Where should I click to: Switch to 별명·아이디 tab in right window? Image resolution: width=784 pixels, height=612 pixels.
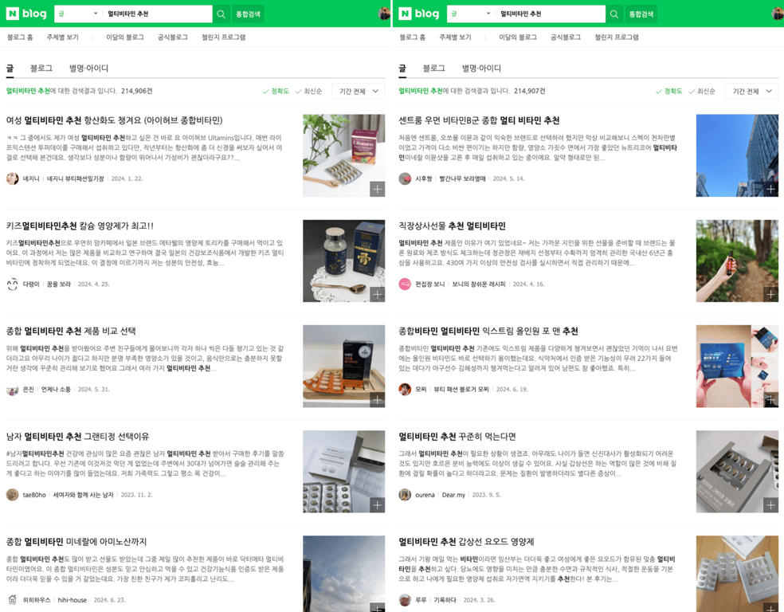(x=481, y=68)
